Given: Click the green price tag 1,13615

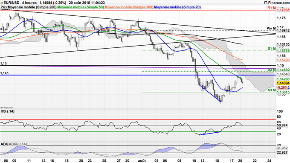Looking at the screenshot, I should coord(283,92).
